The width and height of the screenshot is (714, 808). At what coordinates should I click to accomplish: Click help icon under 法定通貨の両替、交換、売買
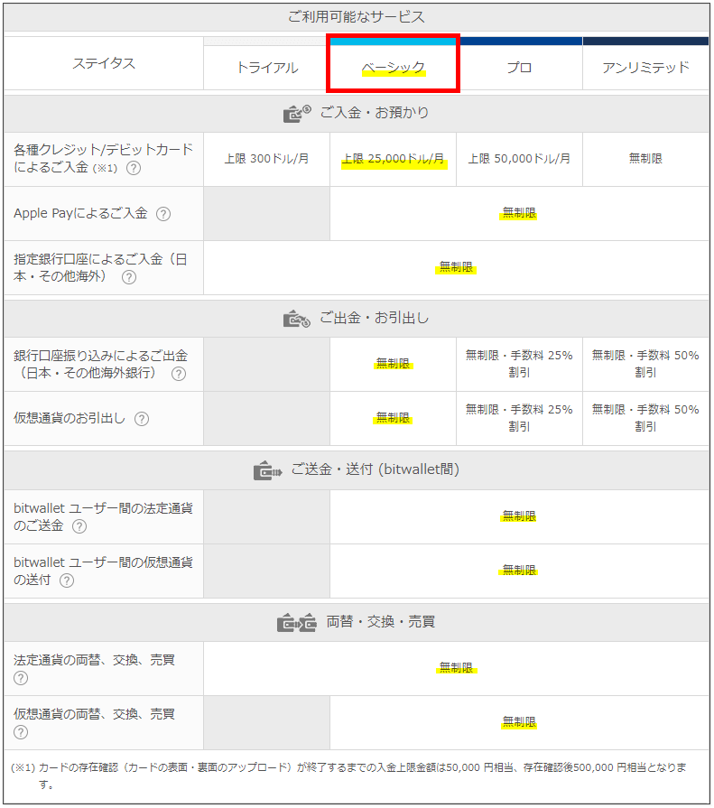tap(21, 678)
